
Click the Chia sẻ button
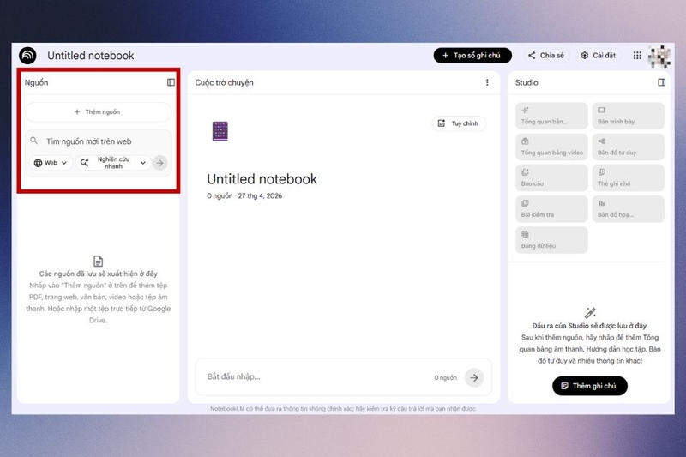click(546, 56)
